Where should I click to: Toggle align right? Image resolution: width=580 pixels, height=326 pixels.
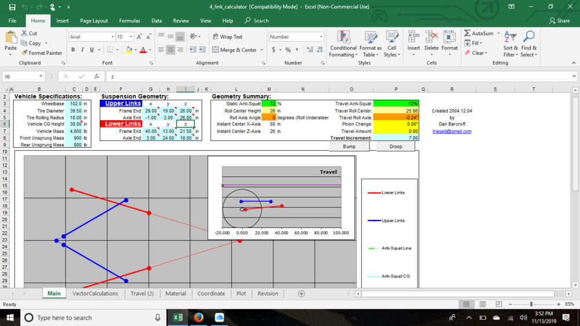180,49
